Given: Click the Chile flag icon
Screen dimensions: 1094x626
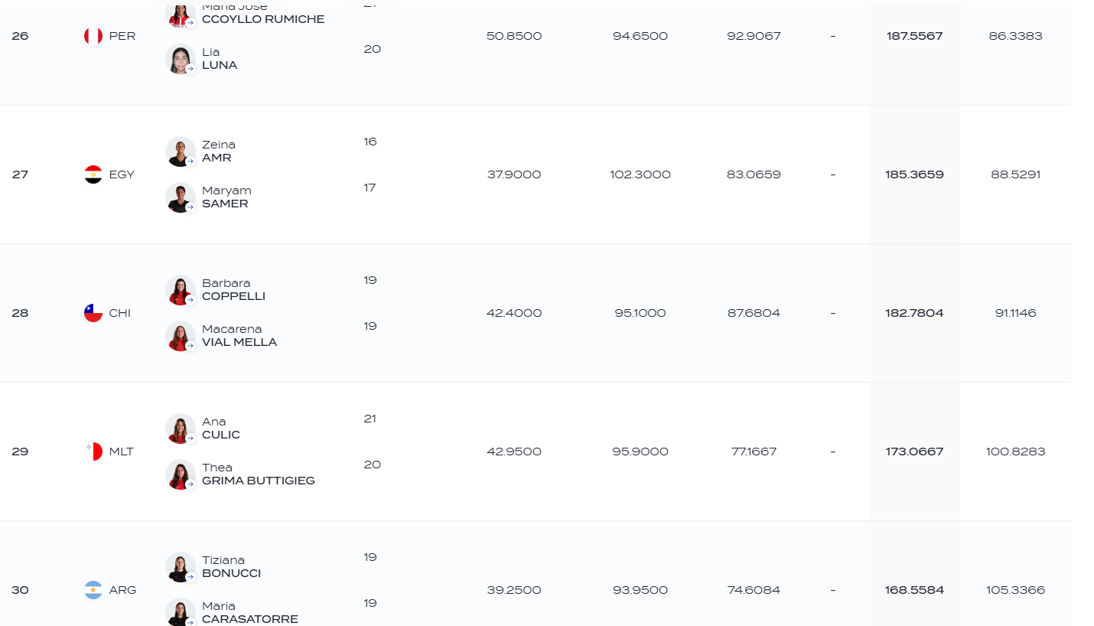Looking at the screenshot, I should tap(93, 313).
